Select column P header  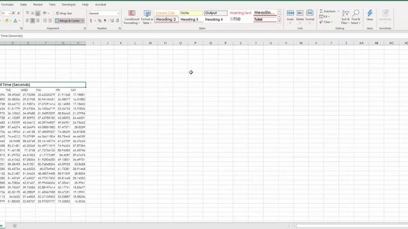[x=196, y=43]
